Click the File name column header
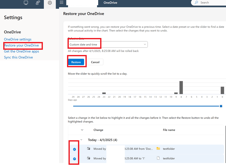The width and height of the screenshot is (226, 167). (x=169, y=130)
